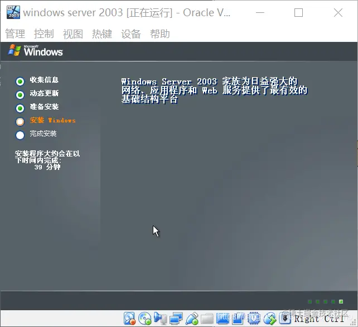Viewport: 358px width, 327px height.
Task: Click the 完成安装 step indicator bullet
Action: (x=20, y=135)
